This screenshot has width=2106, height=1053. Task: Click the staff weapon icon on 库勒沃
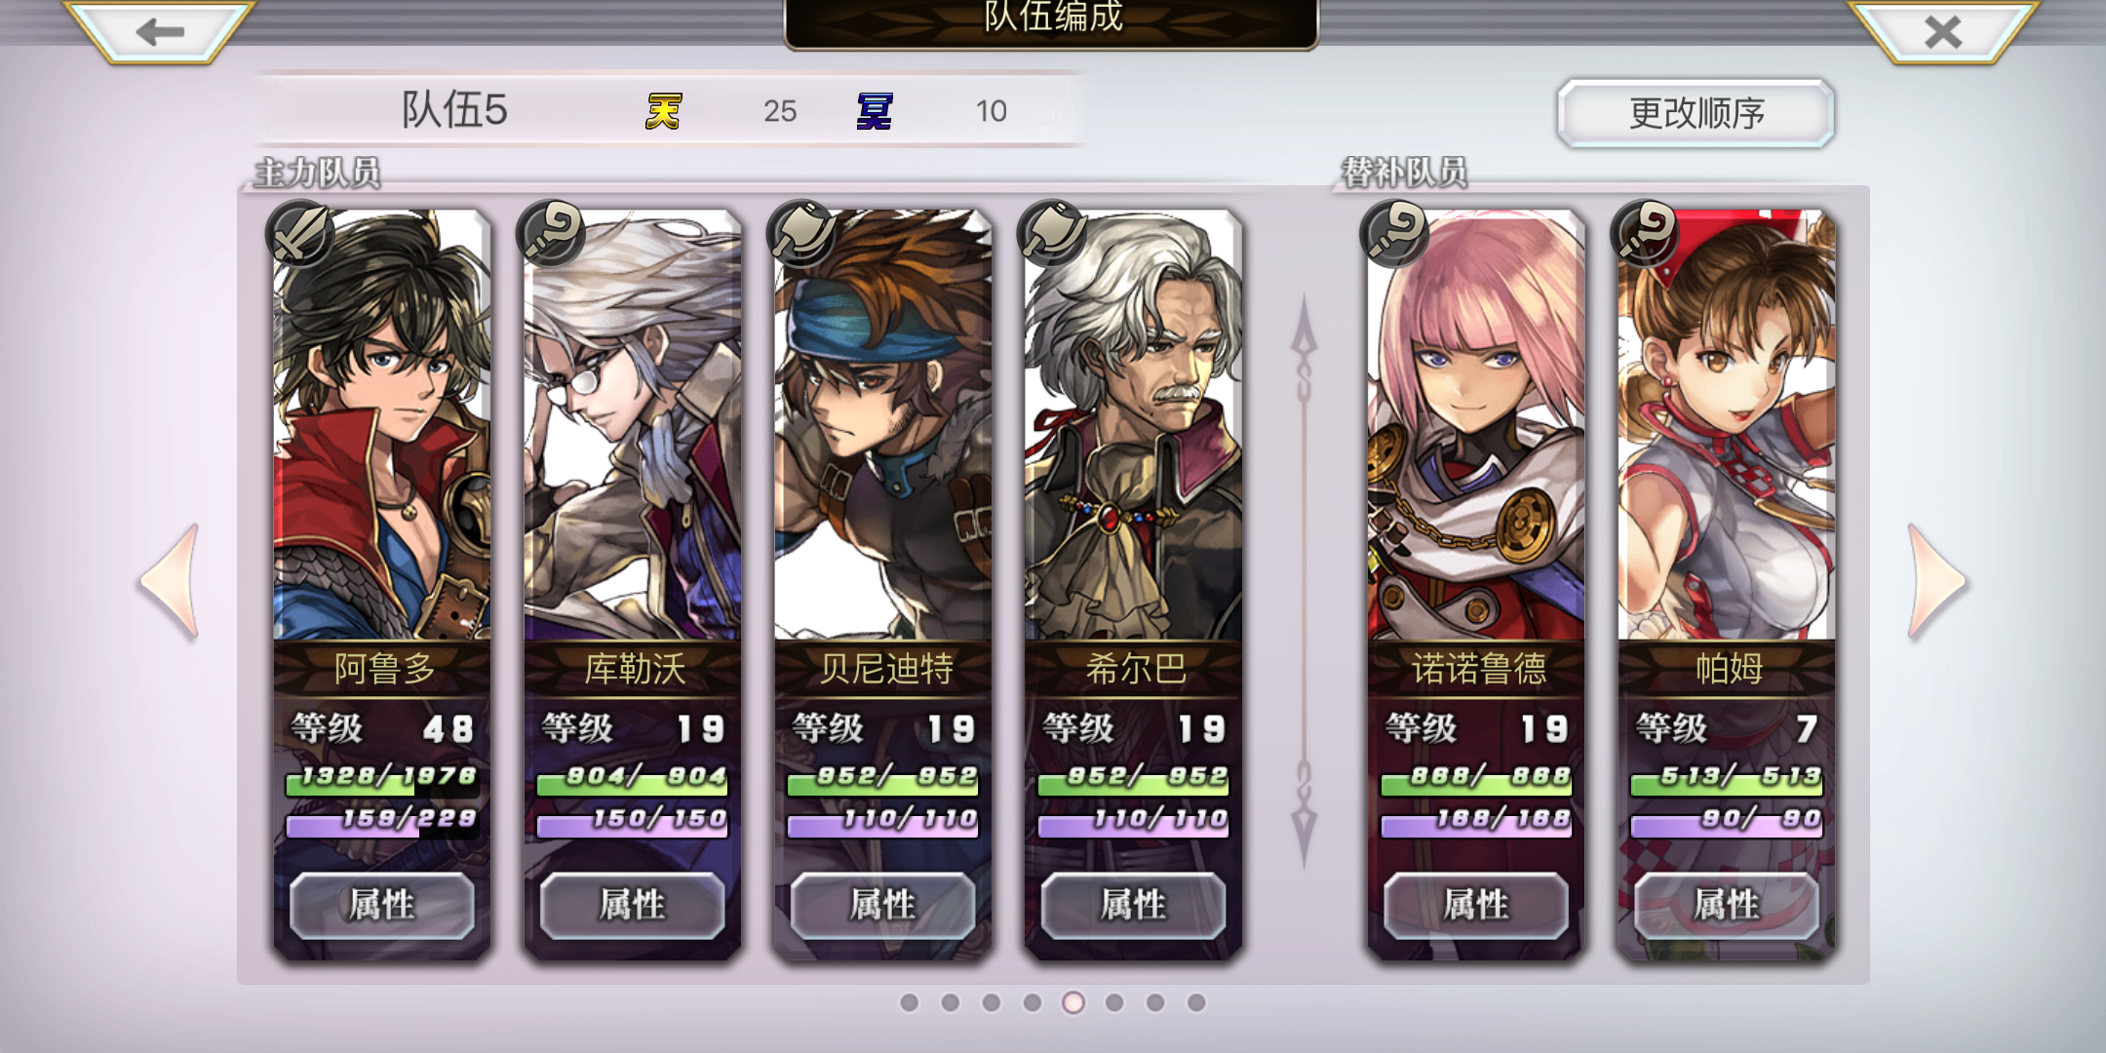click(551, 234)
